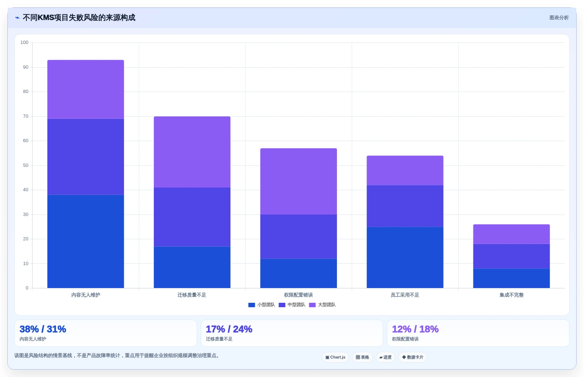Click the Chart.js tag chip

click(x=335, y=357)
